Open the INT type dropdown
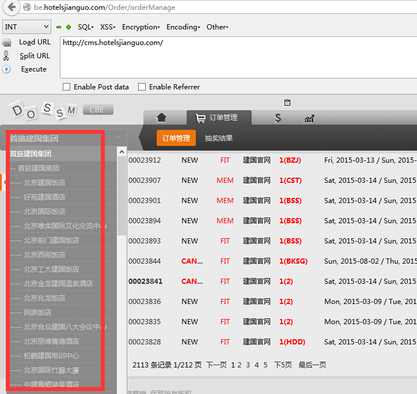417x394 pixels. tap(26, 27)
